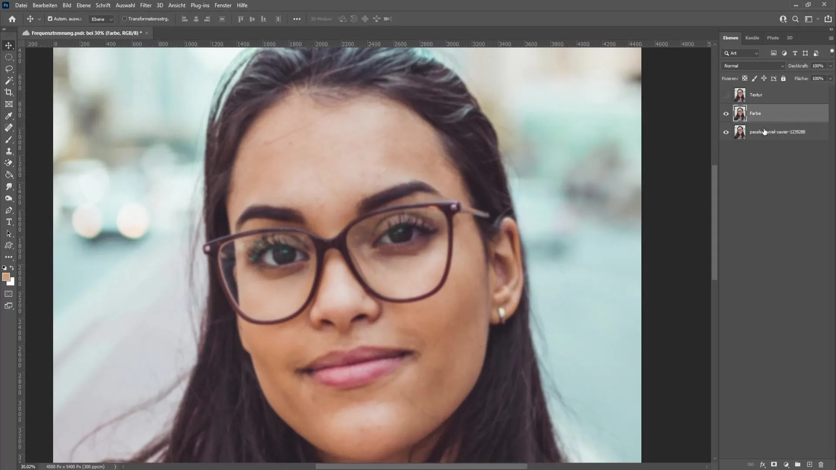Viewport: 836px width, 470px height.
Task: Click the Farbe layer name to select
Action: pyautogui.click(x=755, y=112)
